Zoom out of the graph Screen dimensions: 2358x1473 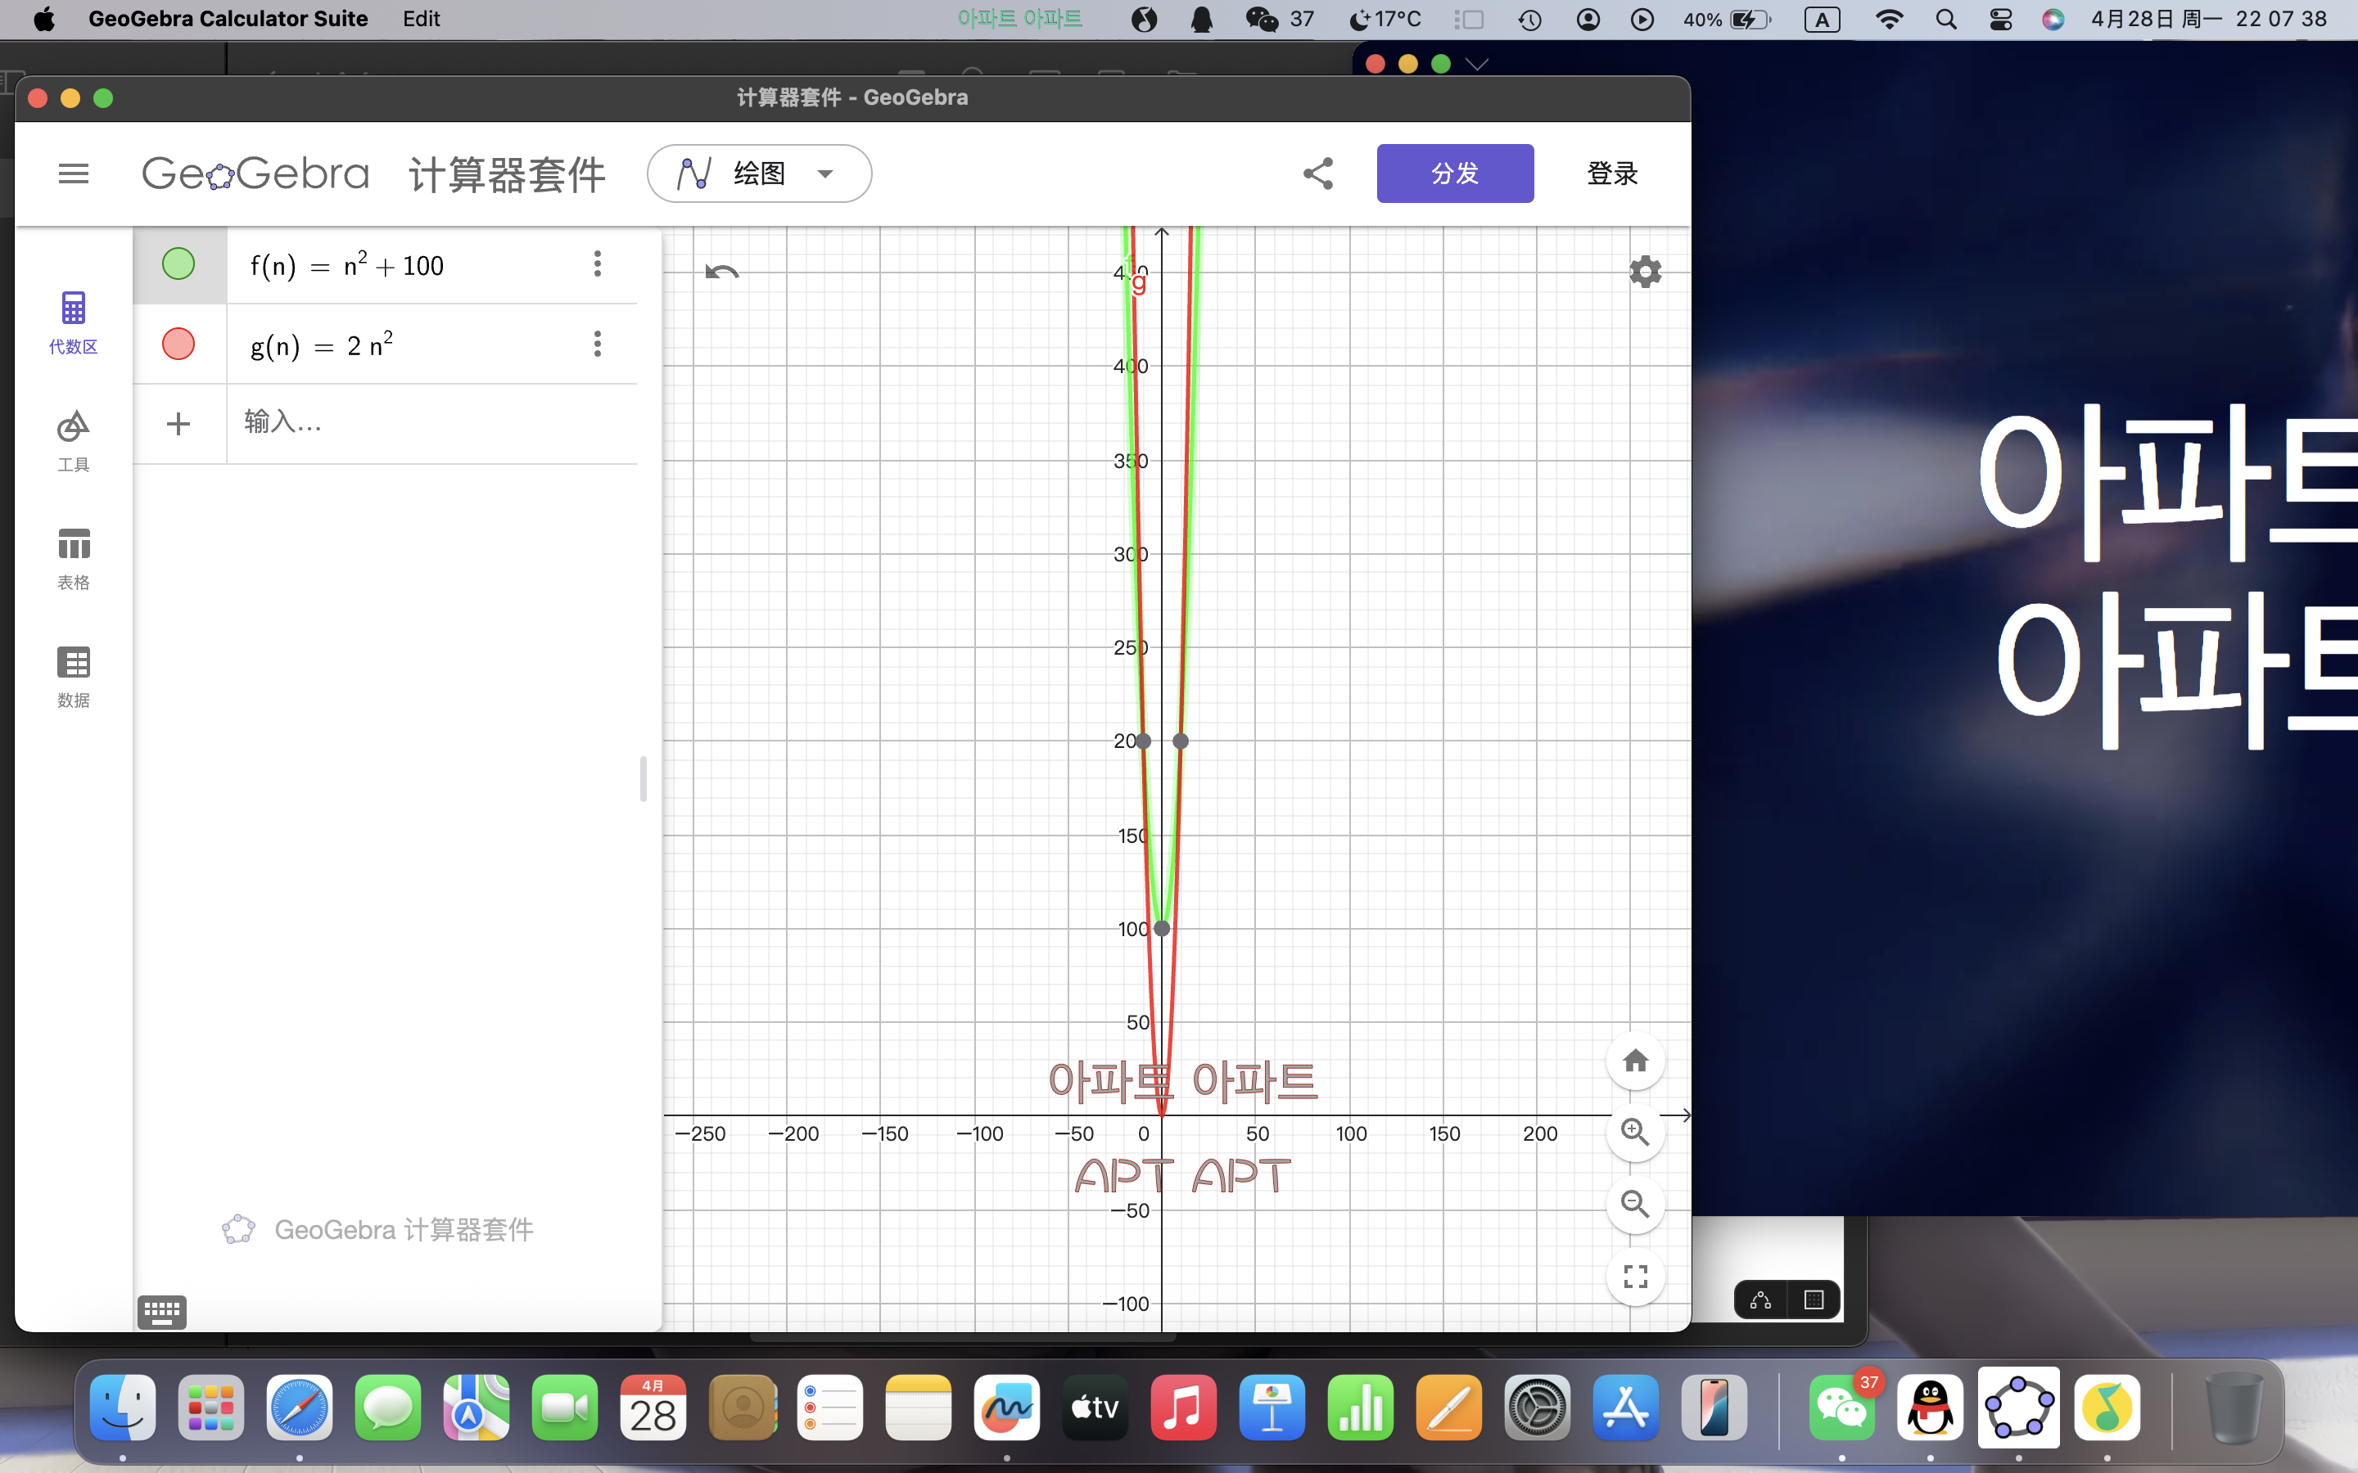click(x=1635, y=1204)
